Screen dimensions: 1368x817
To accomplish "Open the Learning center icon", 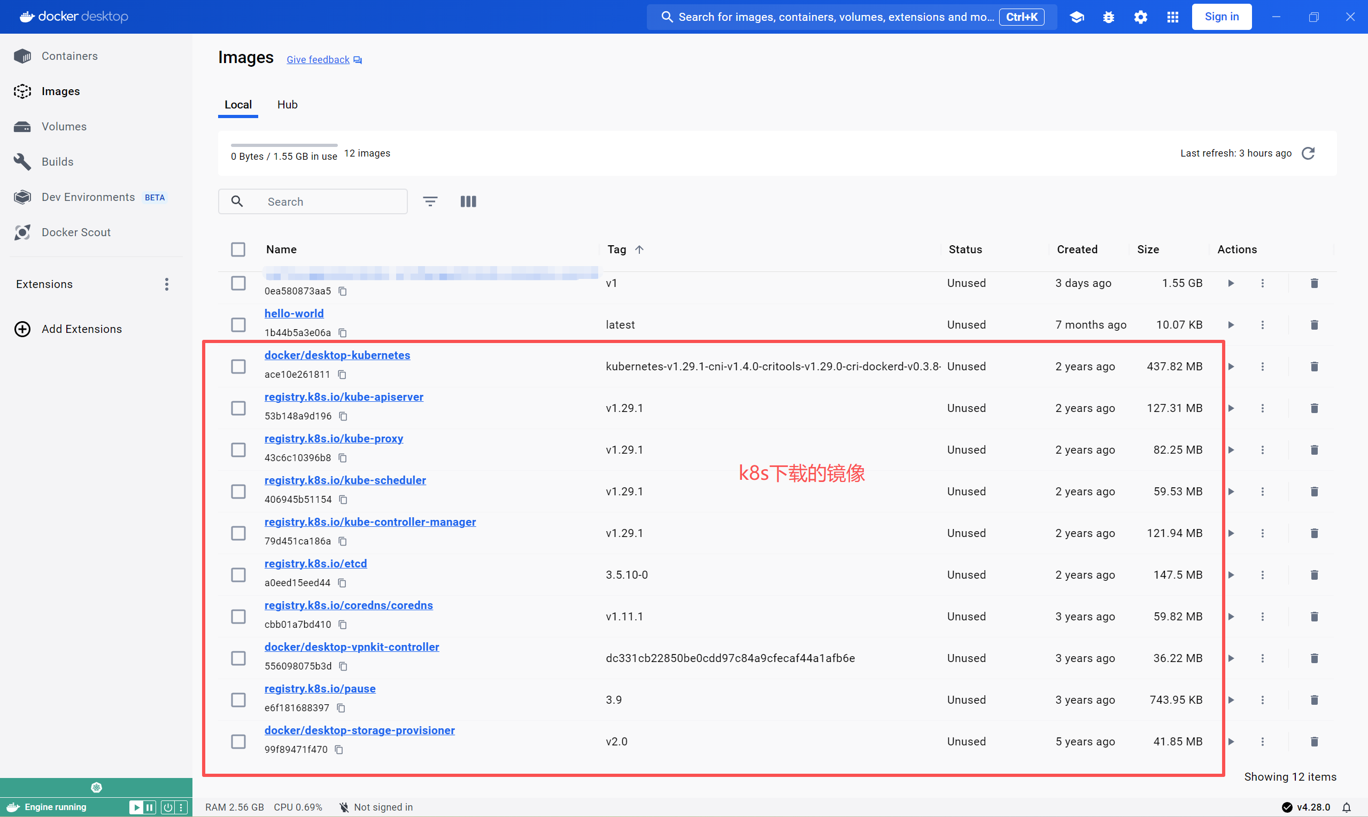I will coord(1077,17).
